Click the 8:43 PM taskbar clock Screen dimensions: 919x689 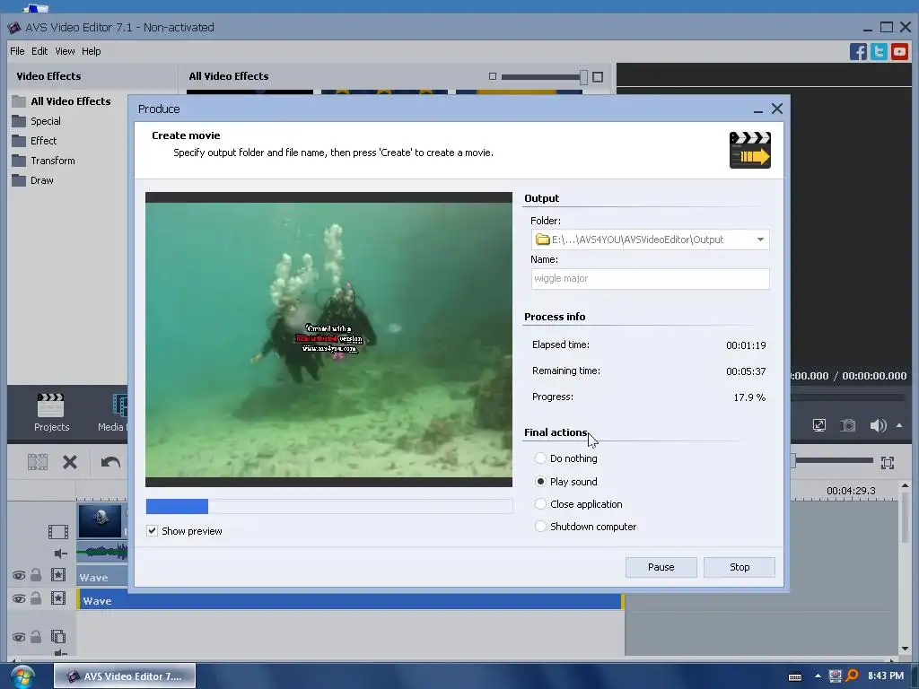tap(885, 676)
